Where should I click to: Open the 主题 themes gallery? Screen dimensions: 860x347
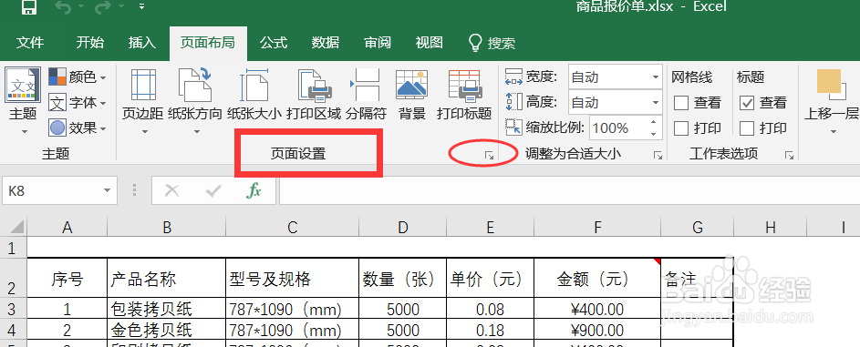pyautogui.click(x=23, y=101)
